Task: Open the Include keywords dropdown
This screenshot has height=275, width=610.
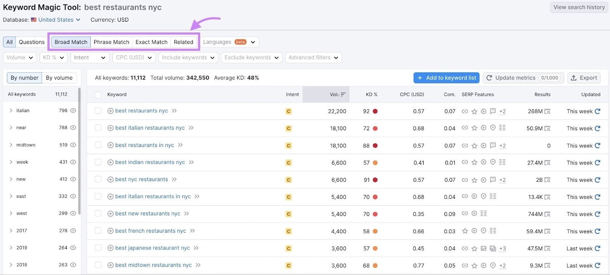Action: click(188, 58)
